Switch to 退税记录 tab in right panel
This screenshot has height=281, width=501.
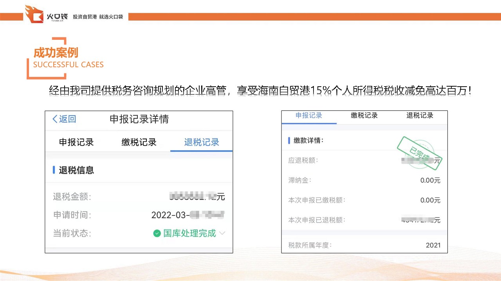coord(420,116)
